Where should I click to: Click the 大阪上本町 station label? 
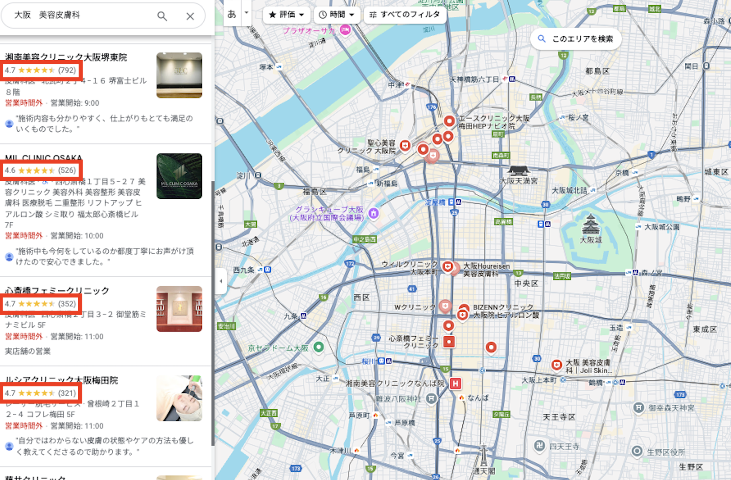[539, 380]
